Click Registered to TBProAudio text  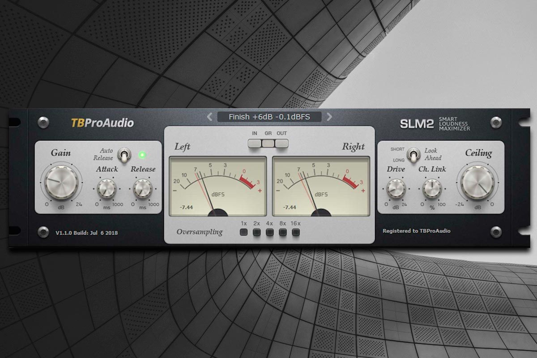(x=417, y=231)
